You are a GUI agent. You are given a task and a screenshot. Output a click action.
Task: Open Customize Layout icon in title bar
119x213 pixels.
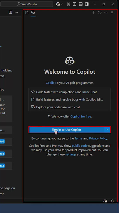click(68, 4)
